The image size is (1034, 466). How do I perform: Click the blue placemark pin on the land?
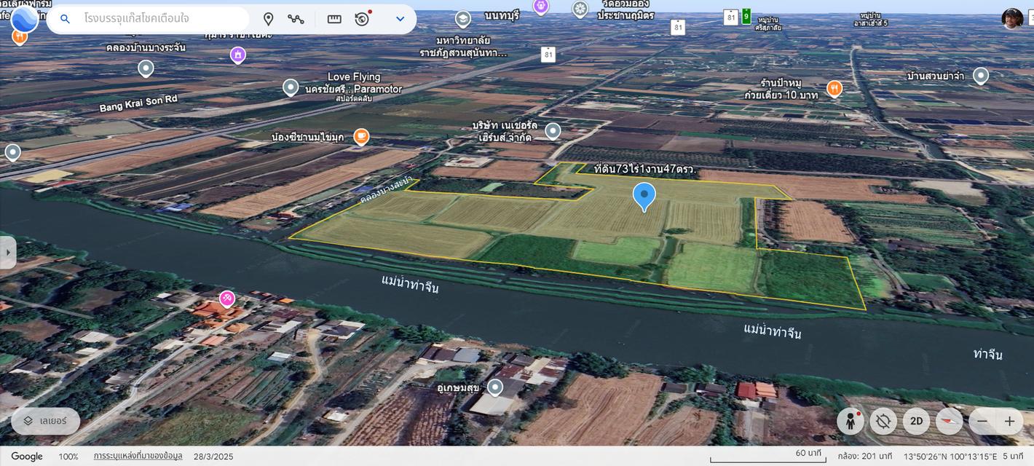point(644,197)
